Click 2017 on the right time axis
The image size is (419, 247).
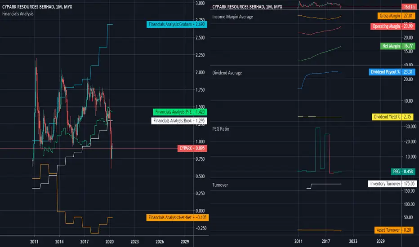[326, 242]
